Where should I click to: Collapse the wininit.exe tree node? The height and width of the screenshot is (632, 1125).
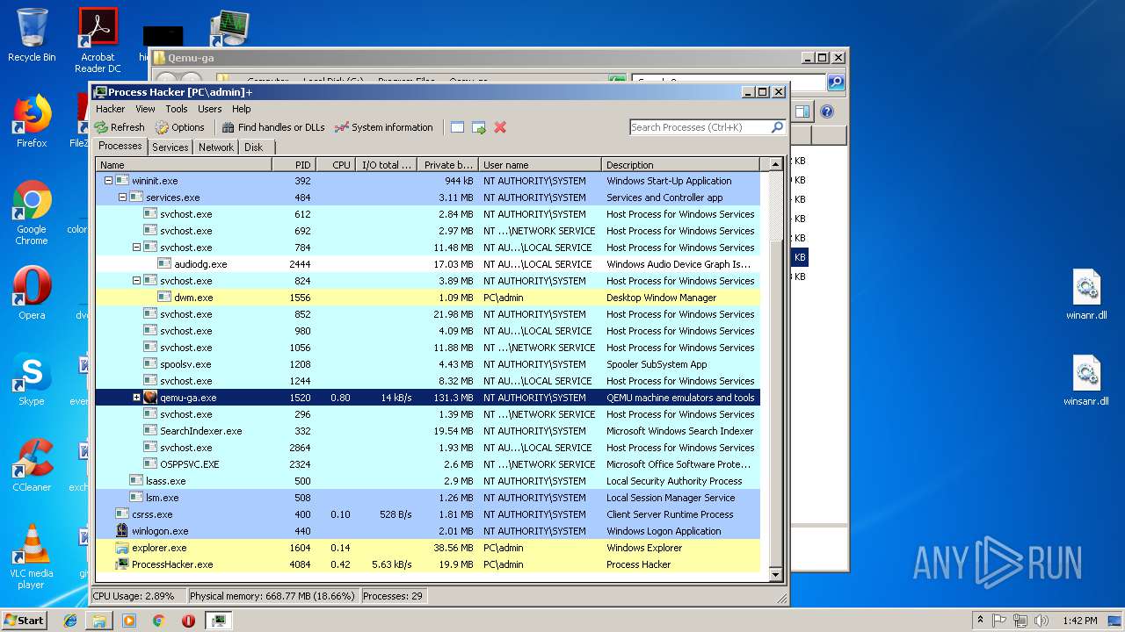coord(108,181)
